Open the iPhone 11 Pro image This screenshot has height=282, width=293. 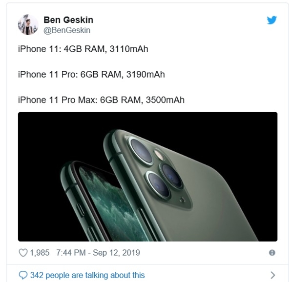pyautogui.click(x=147, y=177)
